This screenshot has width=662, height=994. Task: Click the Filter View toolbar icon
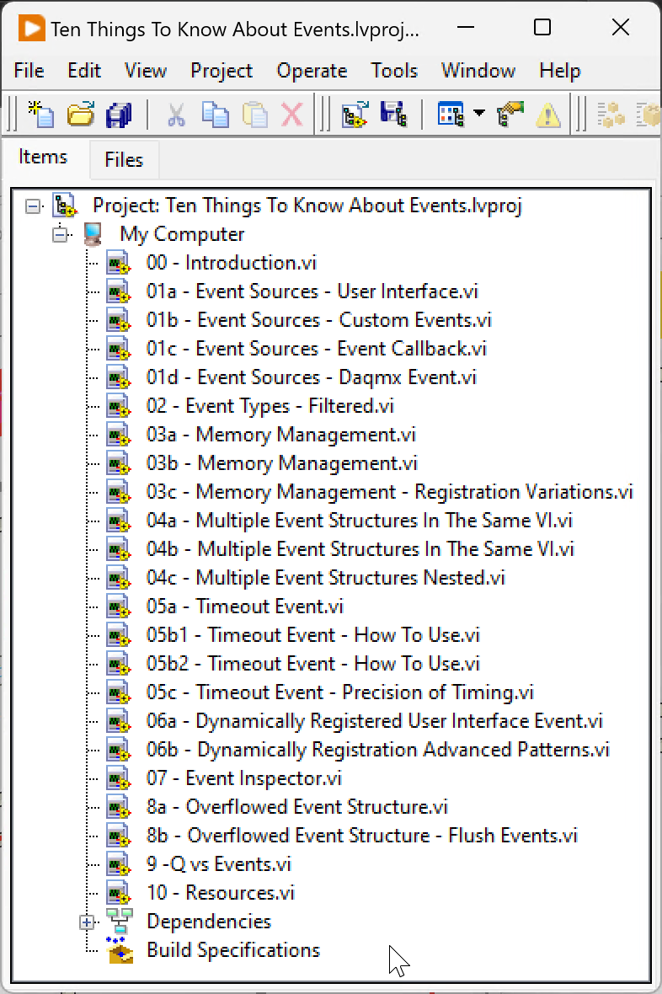[x=451, y=115]
